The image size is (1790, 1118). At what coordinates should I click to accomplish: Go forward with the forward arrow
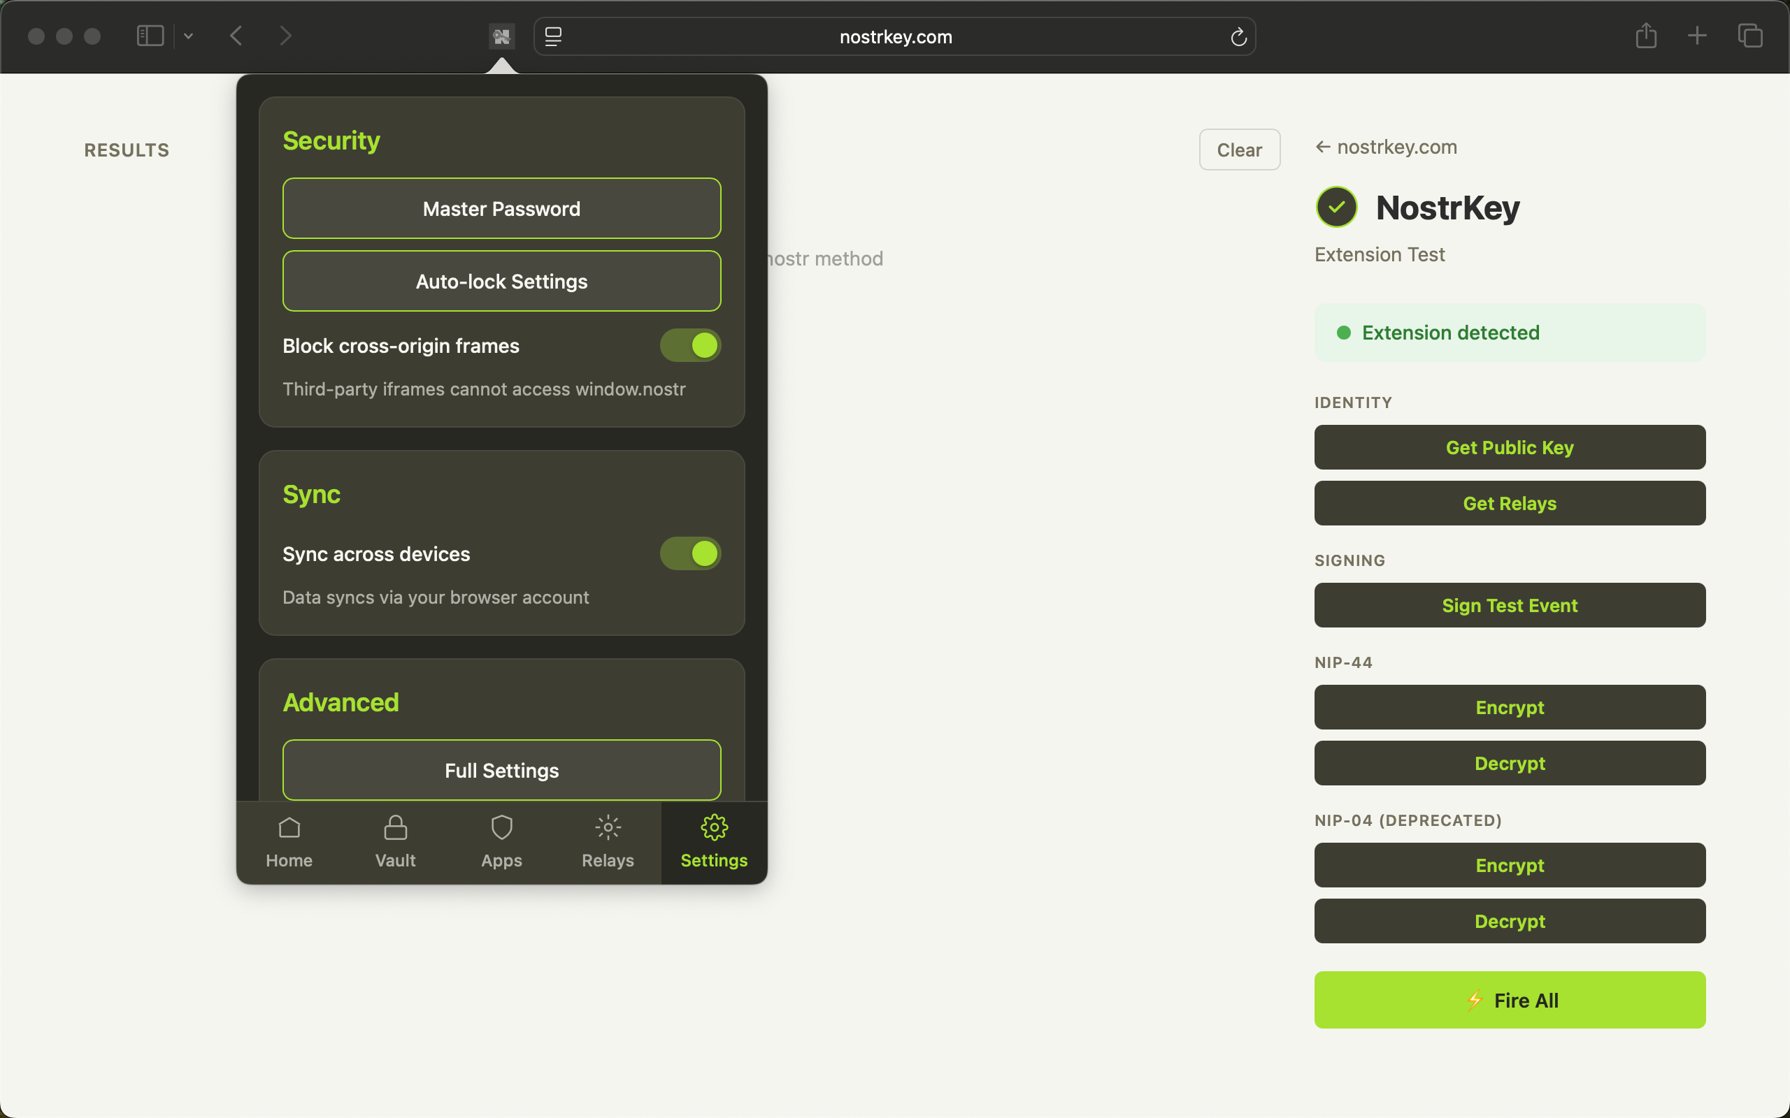[285, 36]
